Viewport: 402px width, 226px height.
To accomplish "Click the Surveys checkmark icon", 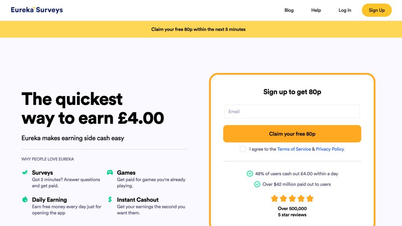I will pos(25,172).
